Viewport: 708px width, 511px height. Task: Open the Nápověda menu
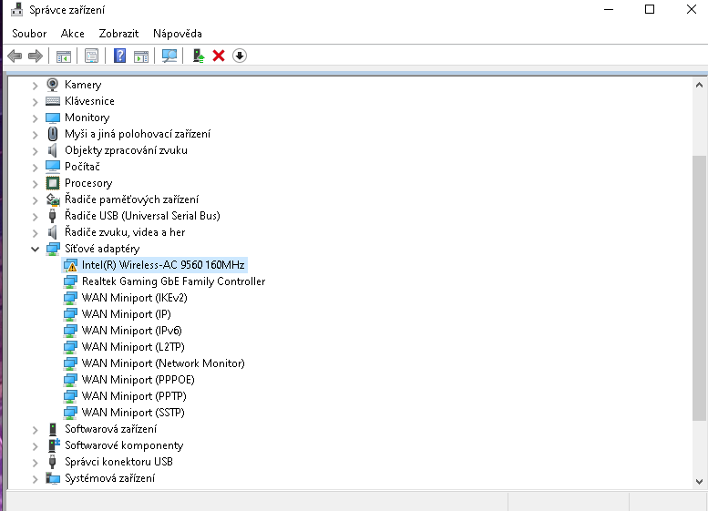[x=178, y=34]
